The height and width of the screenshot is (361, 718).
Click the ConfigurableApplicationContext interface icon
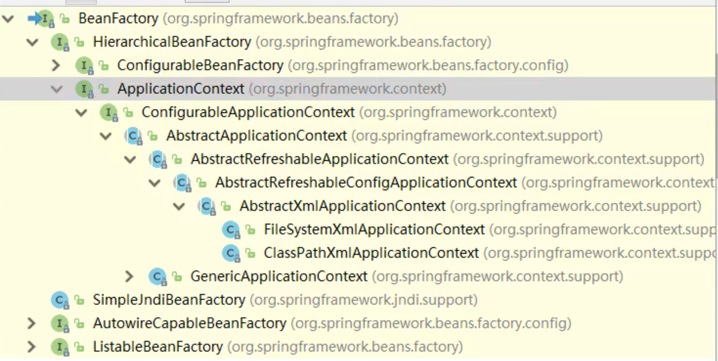(109, 112)
